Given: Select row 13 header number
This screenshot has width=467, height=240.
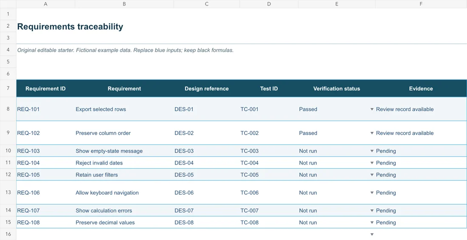Looking at the screenshot, I should click(x=8, y=193).
